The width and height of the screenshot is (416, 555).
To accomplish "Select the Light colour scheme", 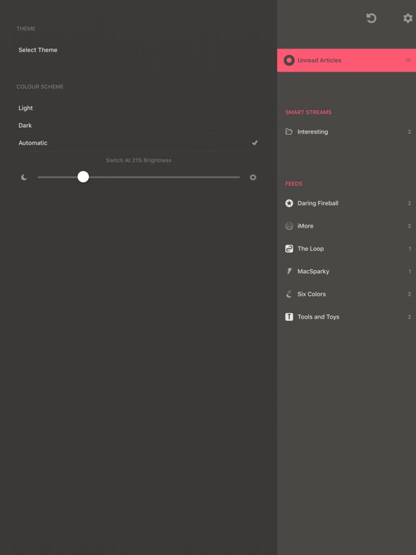I will [x=138, y=108].
